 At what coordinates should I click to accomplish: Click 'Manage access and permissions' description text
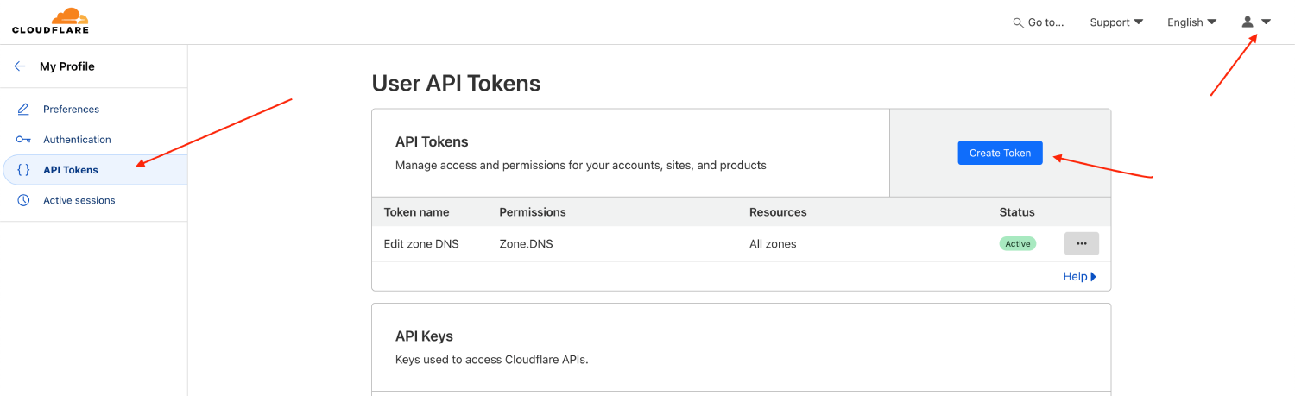pos(581,165)
